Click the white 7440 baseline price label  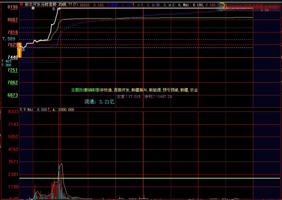pos(13,57)
